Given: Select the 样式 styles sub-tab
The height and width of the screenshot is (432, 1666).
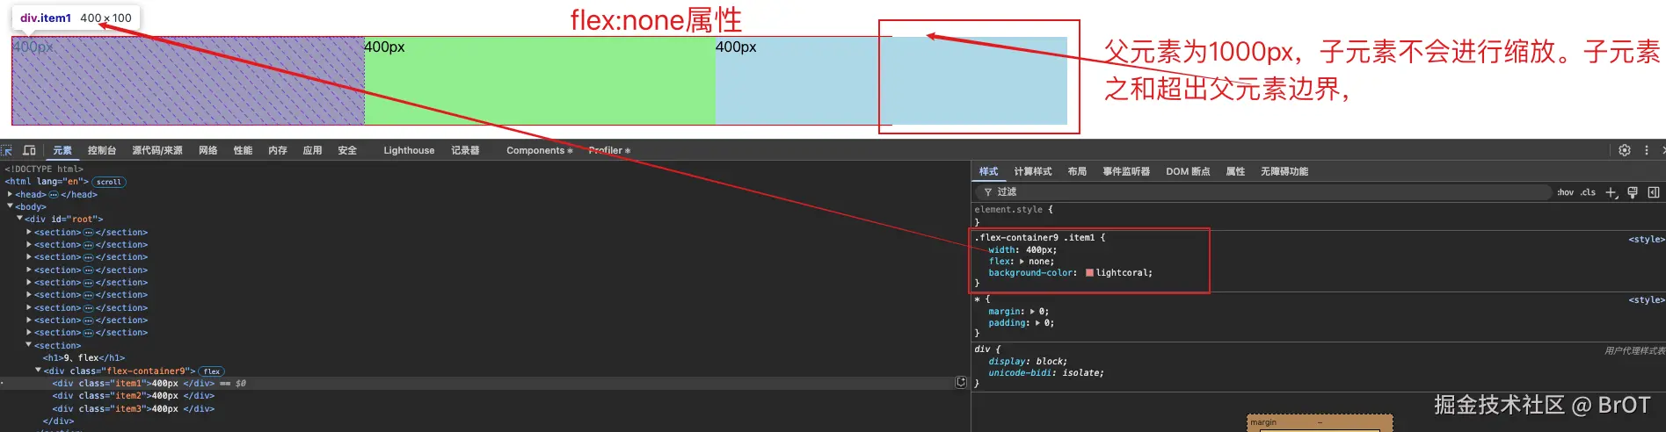Looking at the screenshot, I should [989, 172].
